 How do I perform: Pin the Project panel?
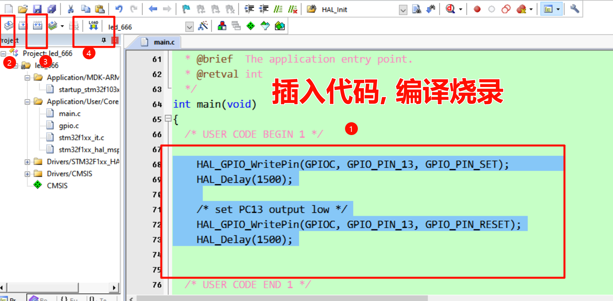tap(104, 40)
